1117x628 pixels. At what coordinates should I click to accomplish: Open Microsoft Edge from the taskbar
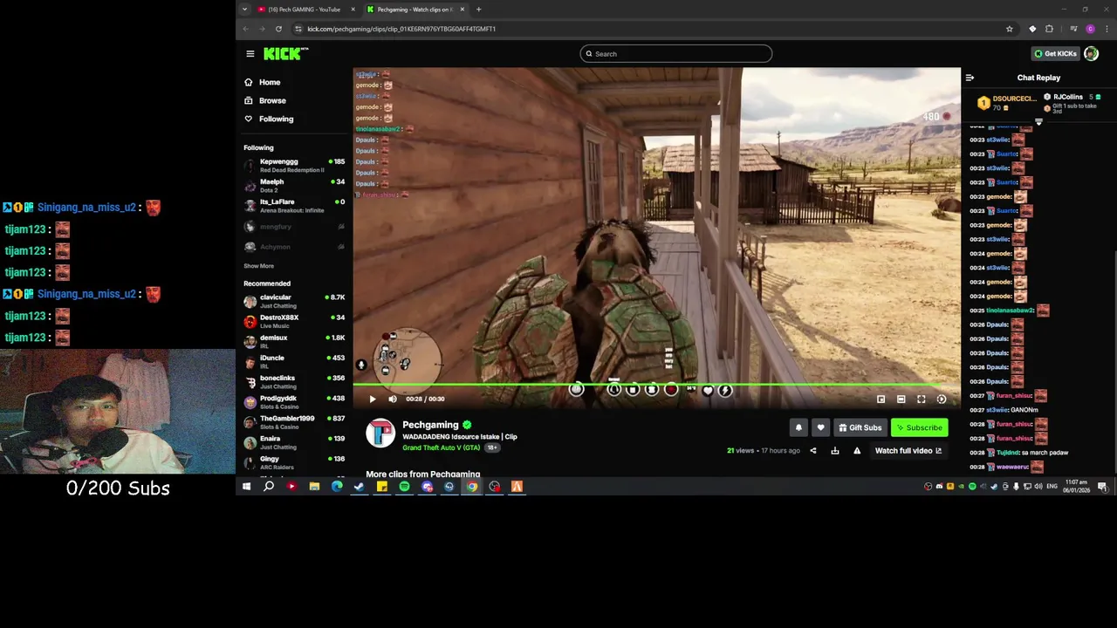pos(337,487)
